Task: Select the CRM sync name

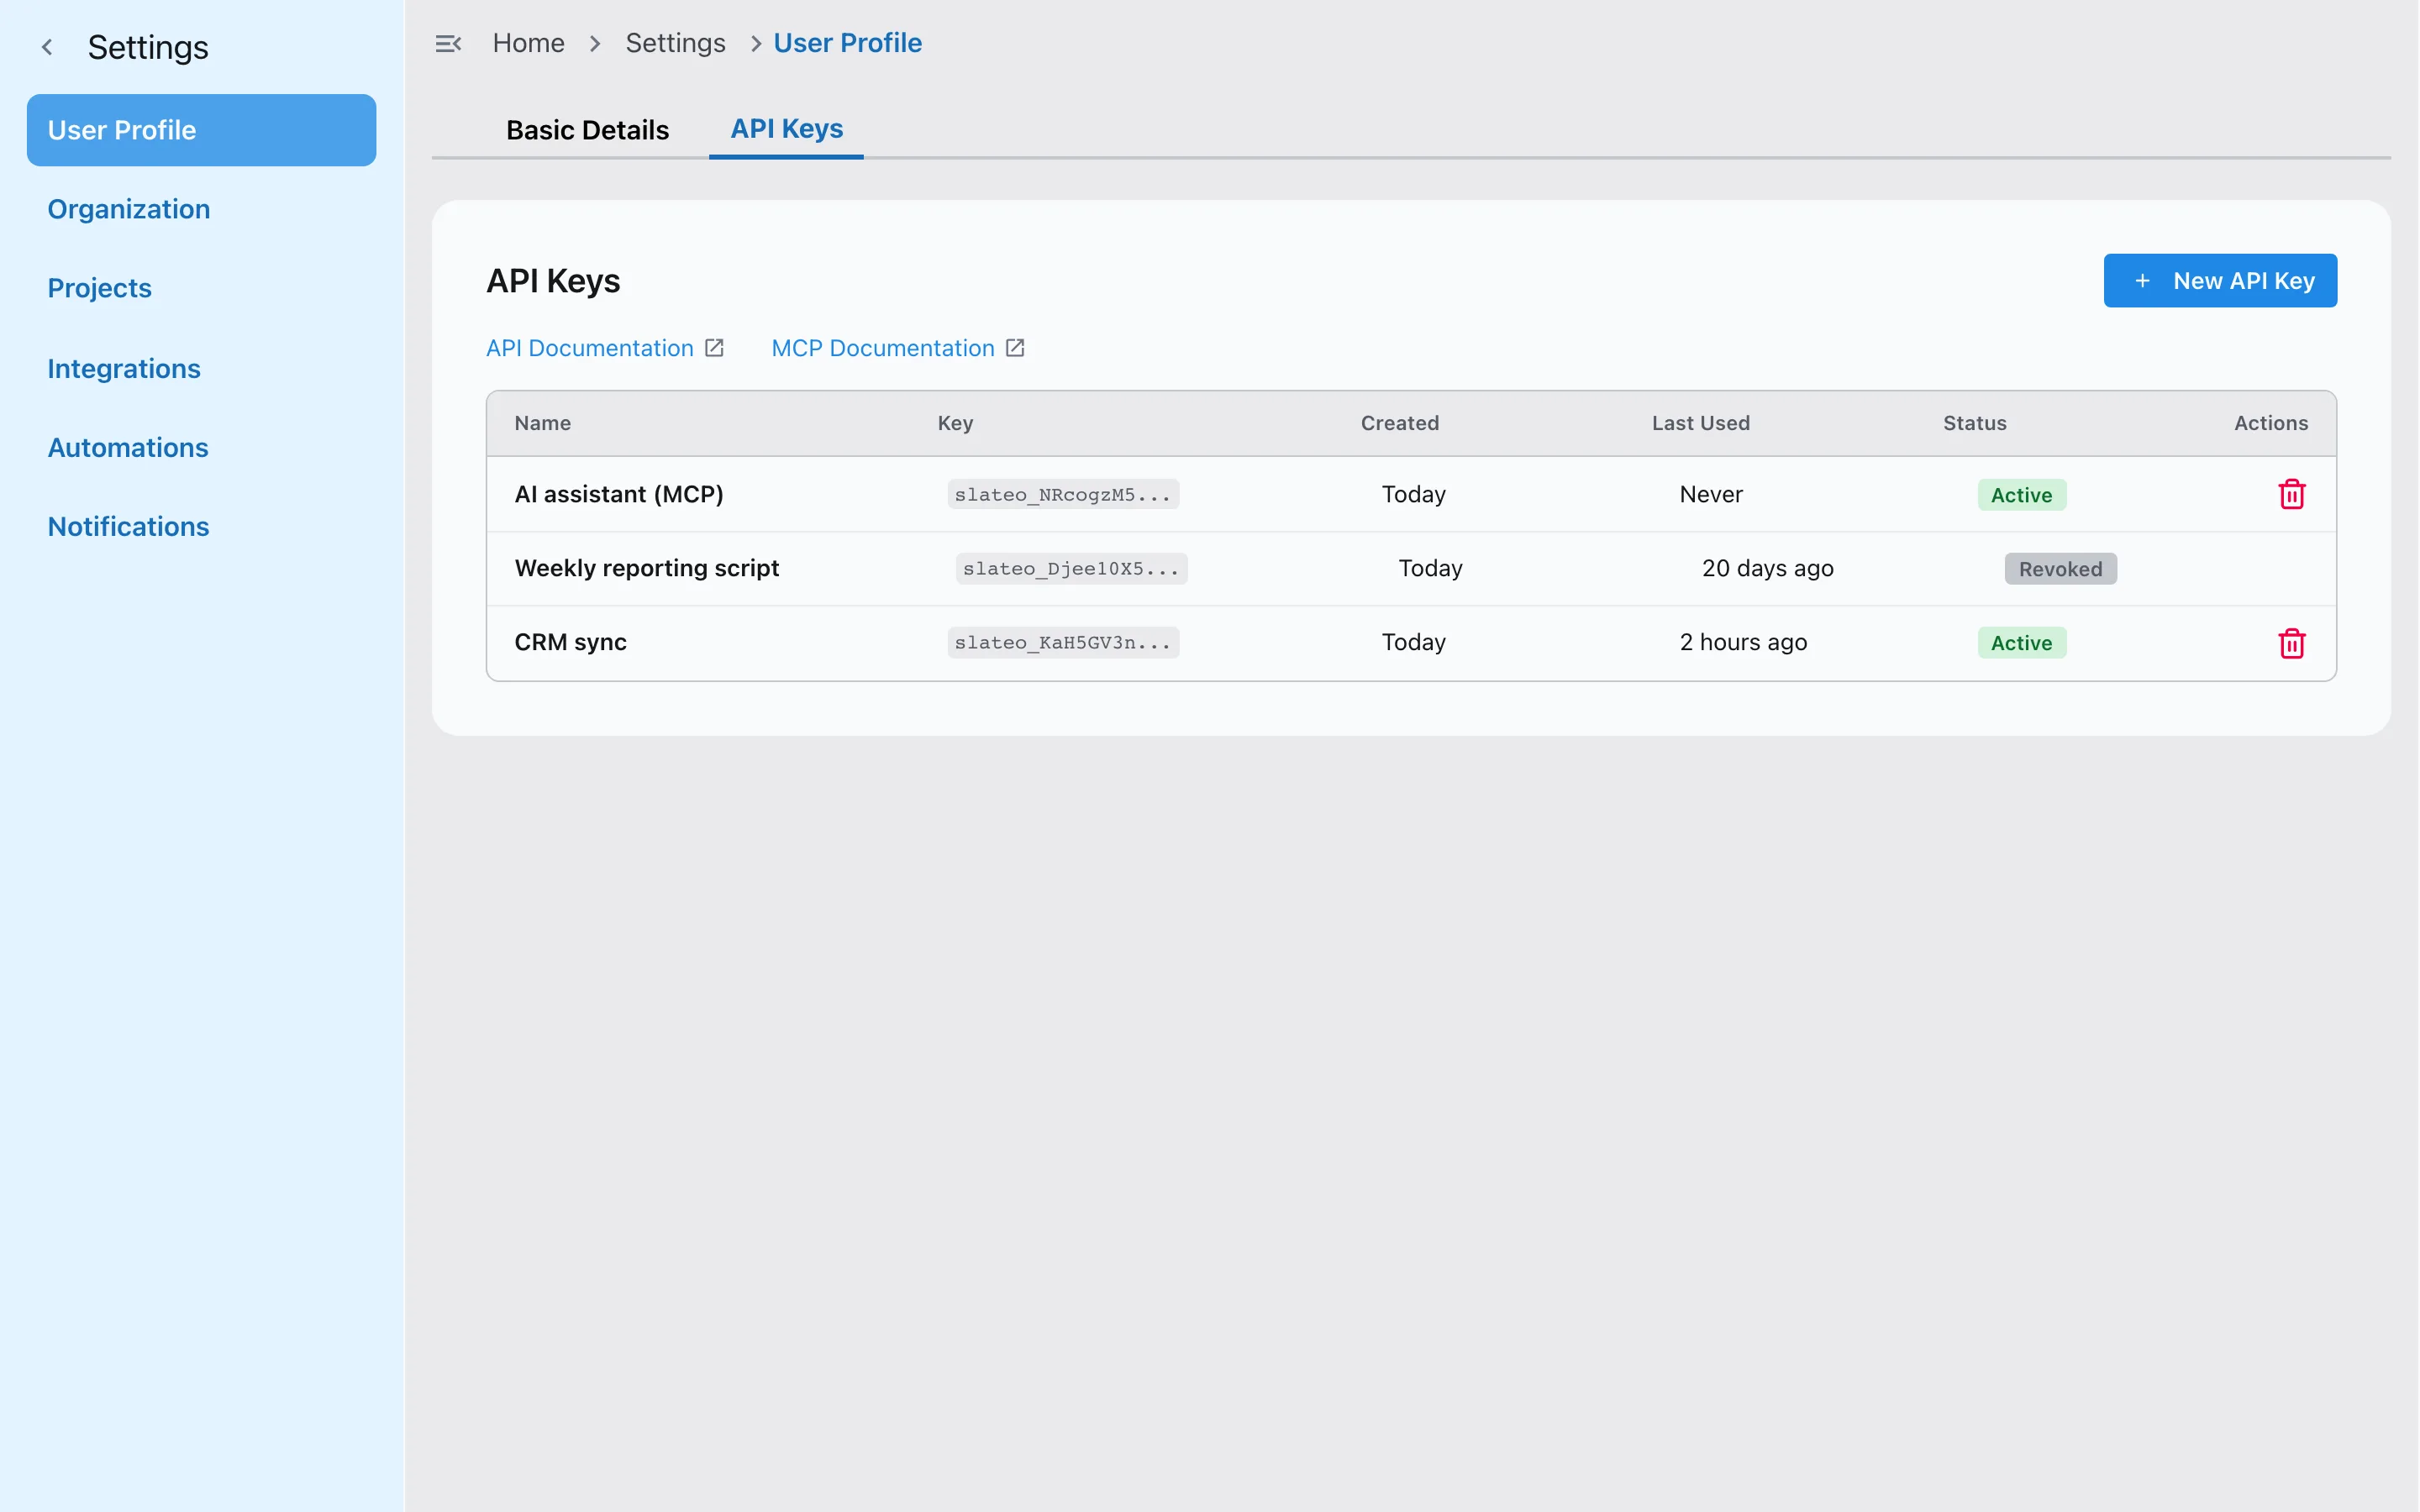Action: click(x=571, y=642)
